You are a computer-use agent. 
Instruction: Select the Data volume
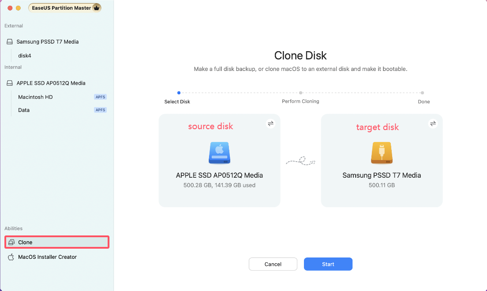(x=24, y=110)
